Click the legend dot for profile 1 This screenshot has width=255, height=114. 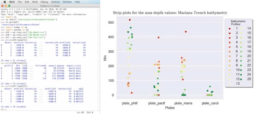(x=229, y=28)
